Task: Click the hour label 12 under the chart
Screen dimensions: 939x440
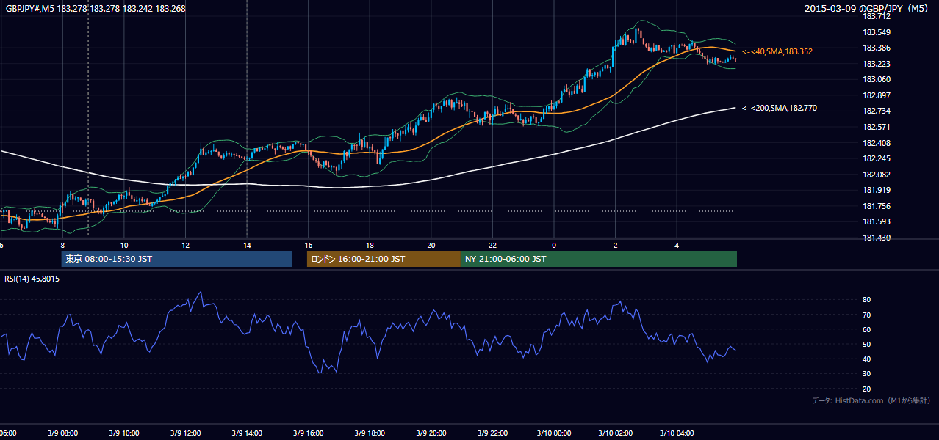Action: coord(186,245)
